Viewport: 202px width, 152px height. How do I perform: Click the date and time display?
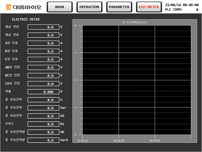pyautogui.click(x=182, y=5)
